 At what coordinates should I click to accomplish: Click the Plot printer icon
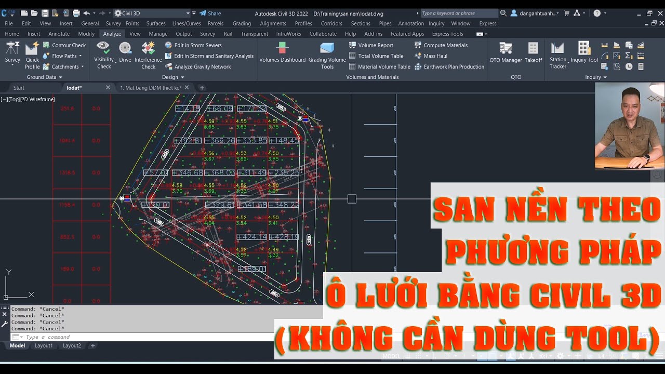(76, 13)
